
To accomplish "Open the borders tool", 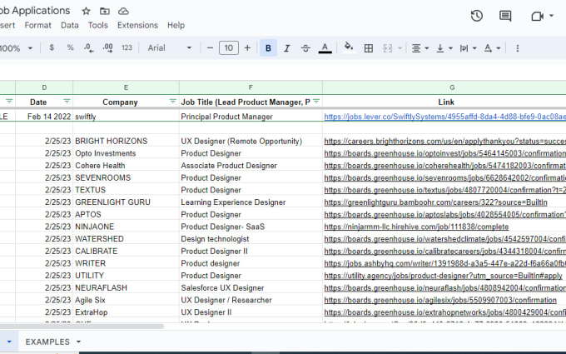I will (369, 48).
